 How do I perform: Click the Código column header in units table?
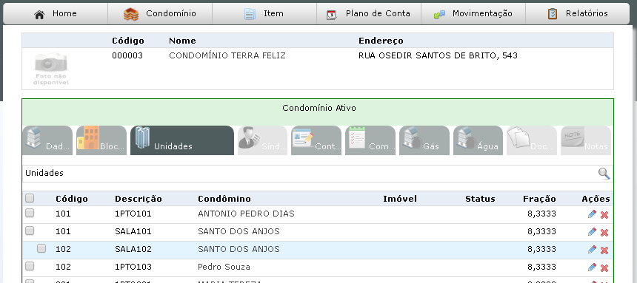click(72, 199)
